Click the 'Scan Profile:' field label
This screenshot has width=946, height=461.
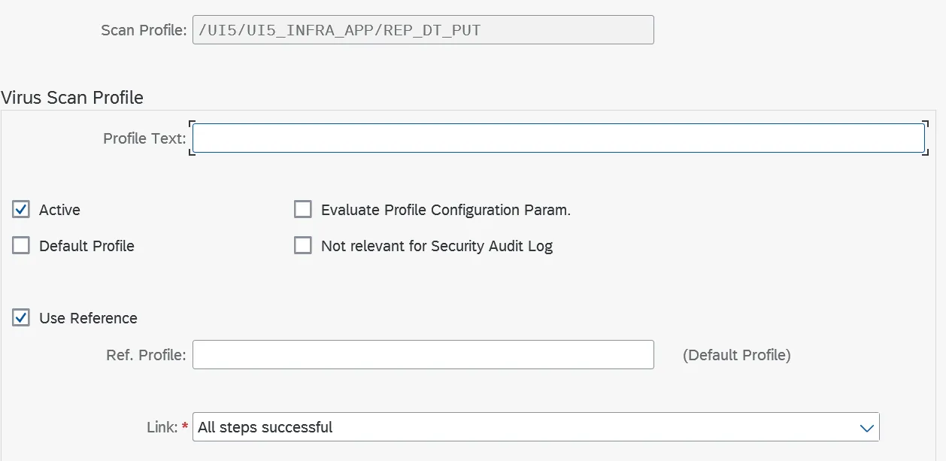click(x=143, y=30)
